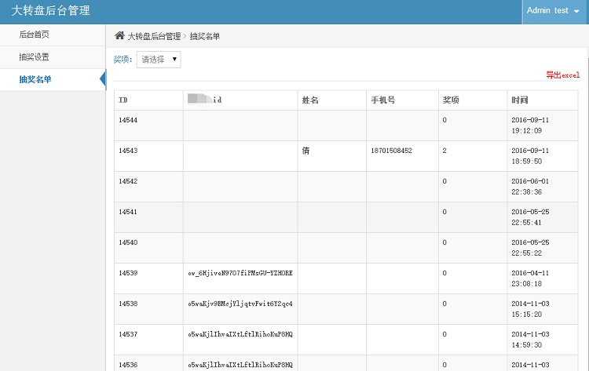Click phone number 18701508452
The height and width of the screenshot is (371, 589).
pos(391,151)
